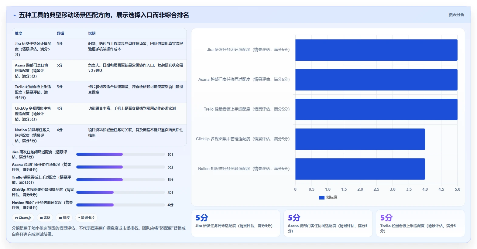Click the footnote starting 分值是用于缩小候选范围
Screen dimensions: 477x249
99,231
